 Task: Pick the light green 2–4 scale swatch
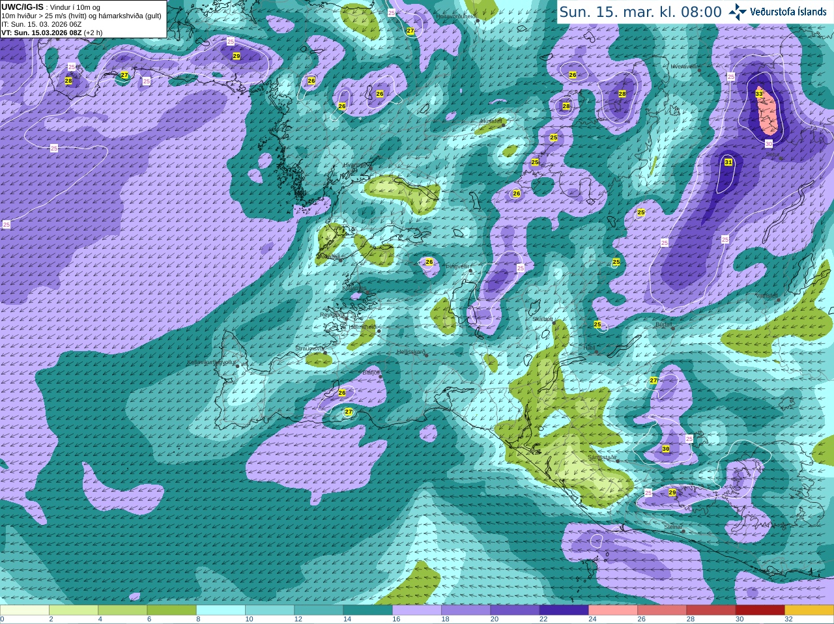(x=74, y=610)
